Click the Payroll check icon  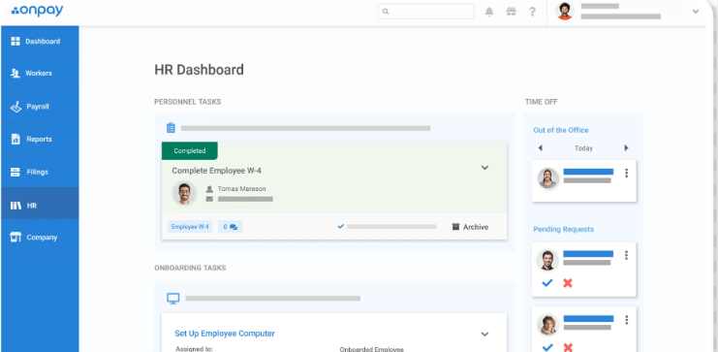coord(16,107)
